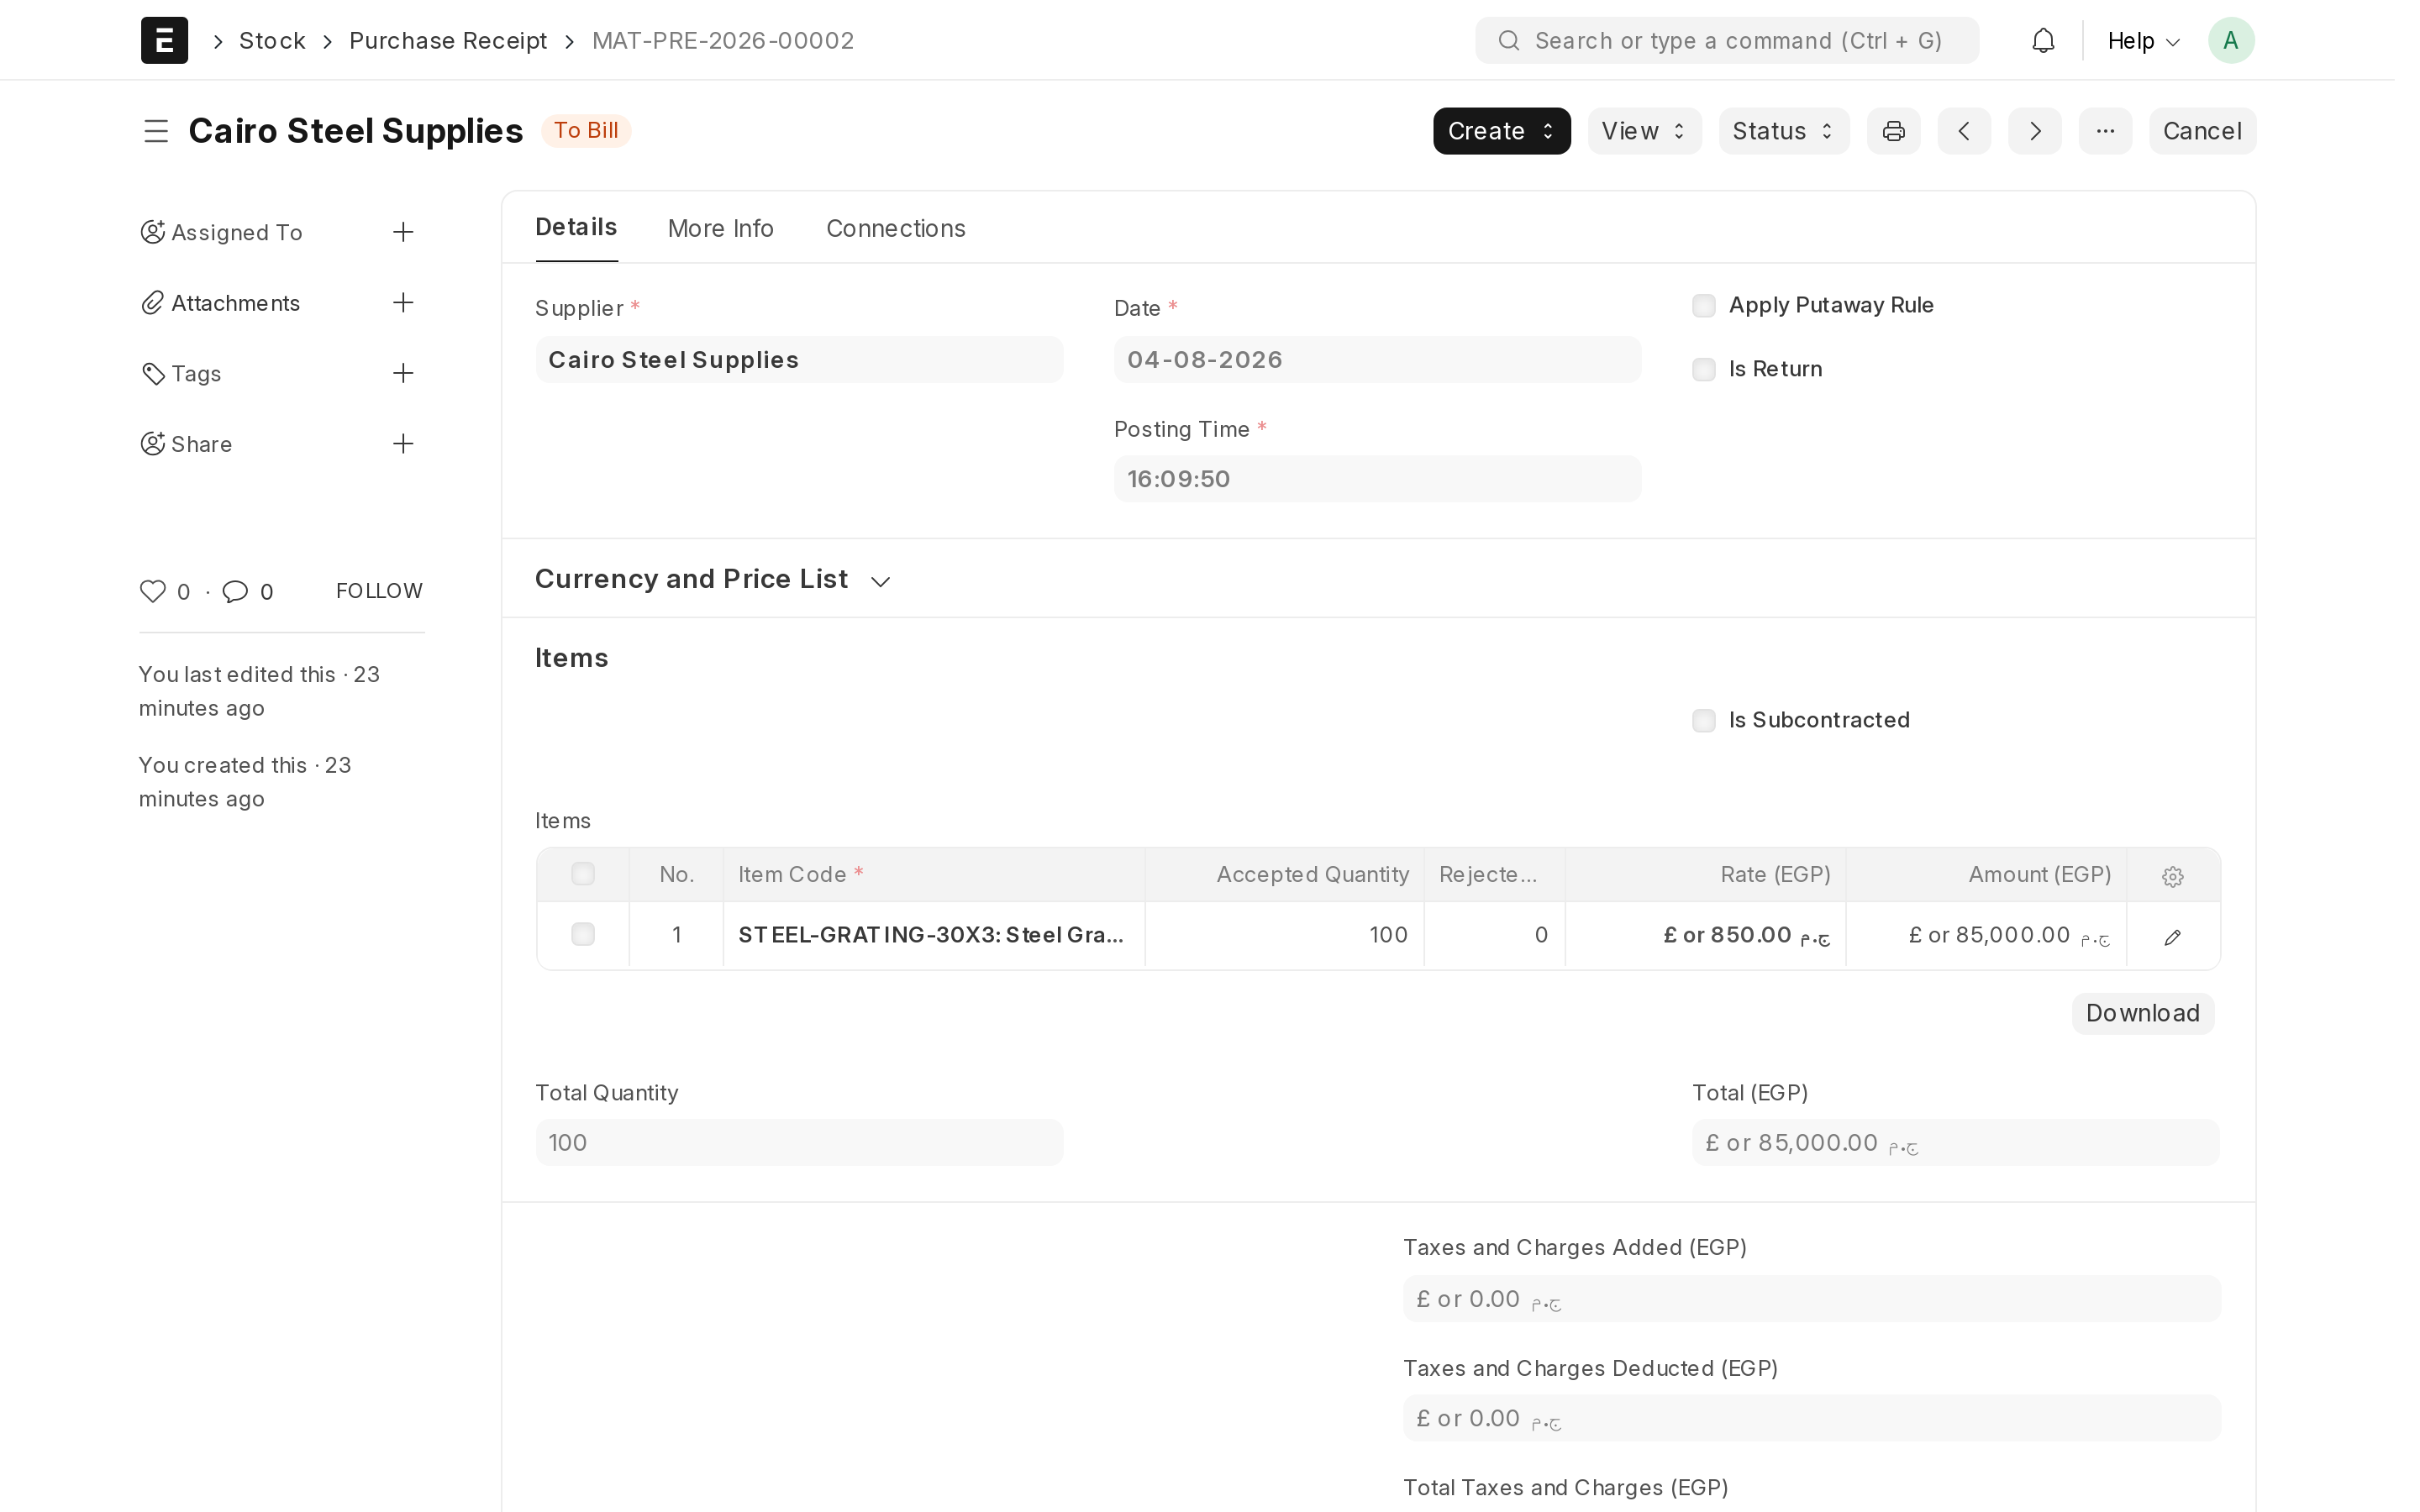The width and height of the screenshot is (2420, 1512).
Task: Open the ERPNext home logo
Action: point(164,40)
